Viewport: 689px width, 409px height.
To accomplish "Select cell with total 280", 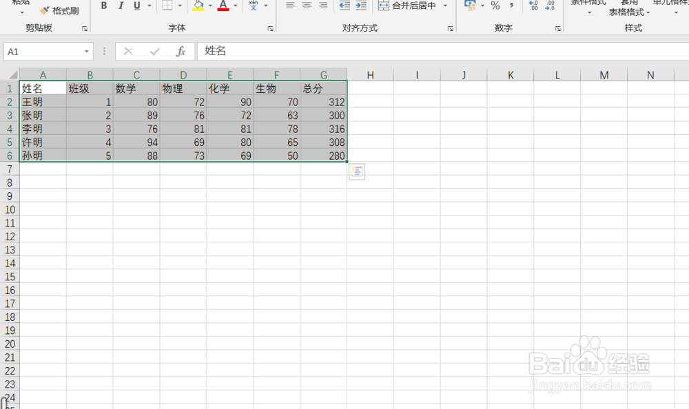I will pos(323,156).
